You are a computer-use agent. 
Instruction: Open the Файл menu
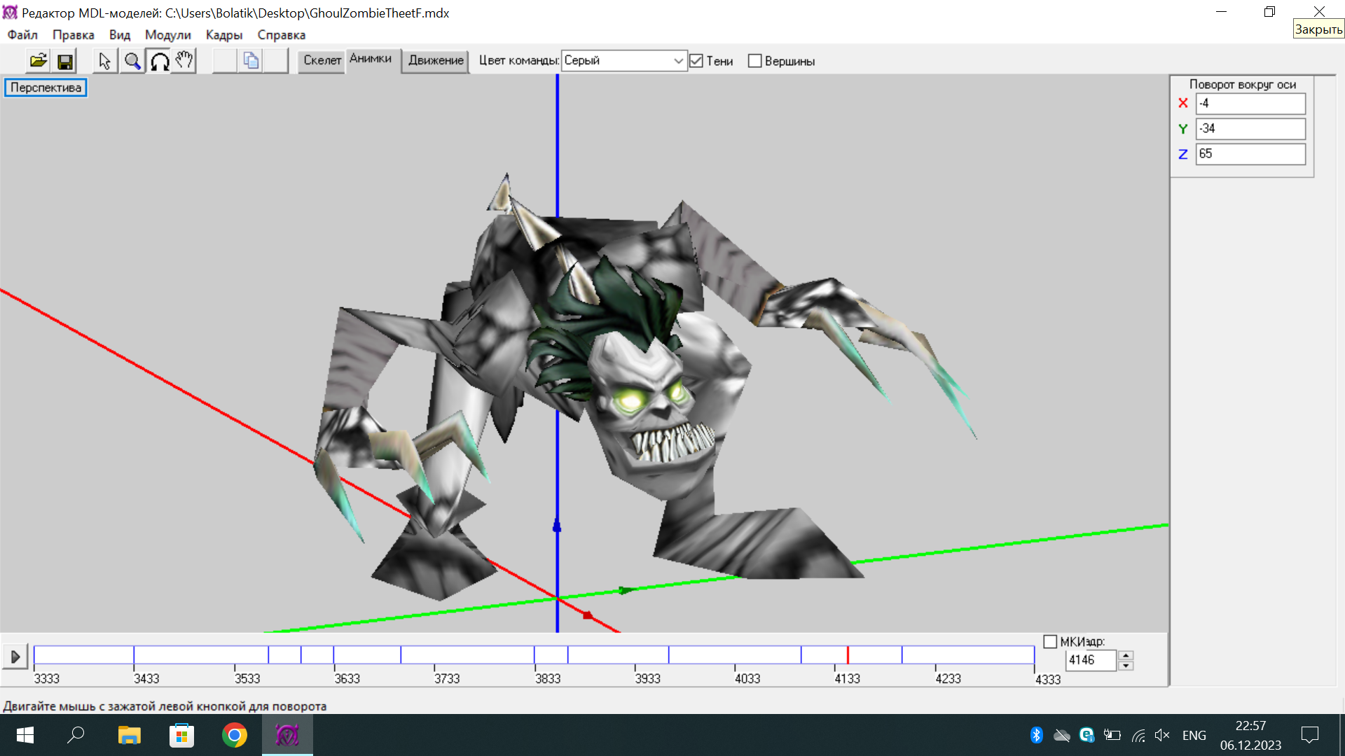(x=22, y=35)
